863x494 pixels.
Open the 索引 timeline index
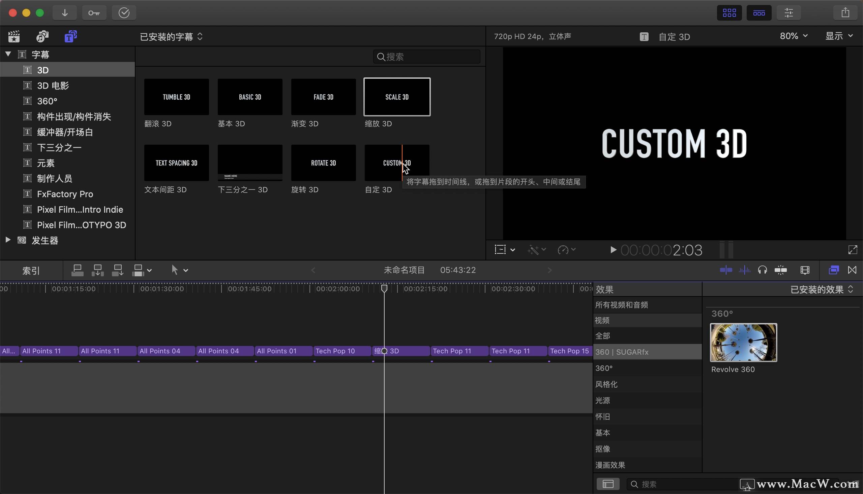point(31,271)
